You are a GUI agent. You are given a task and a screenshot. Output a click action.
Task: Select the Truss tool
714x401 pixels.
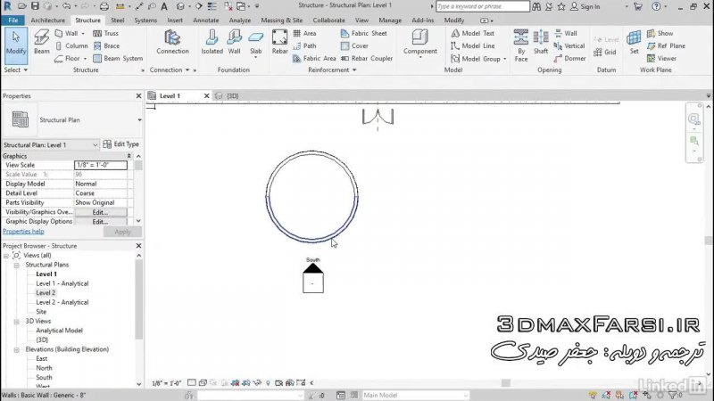[x=105, y=33]
